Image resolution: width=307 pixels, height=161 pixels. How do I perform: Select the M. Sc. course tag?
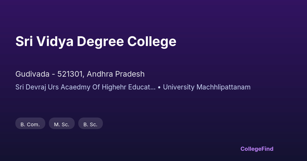62,124
